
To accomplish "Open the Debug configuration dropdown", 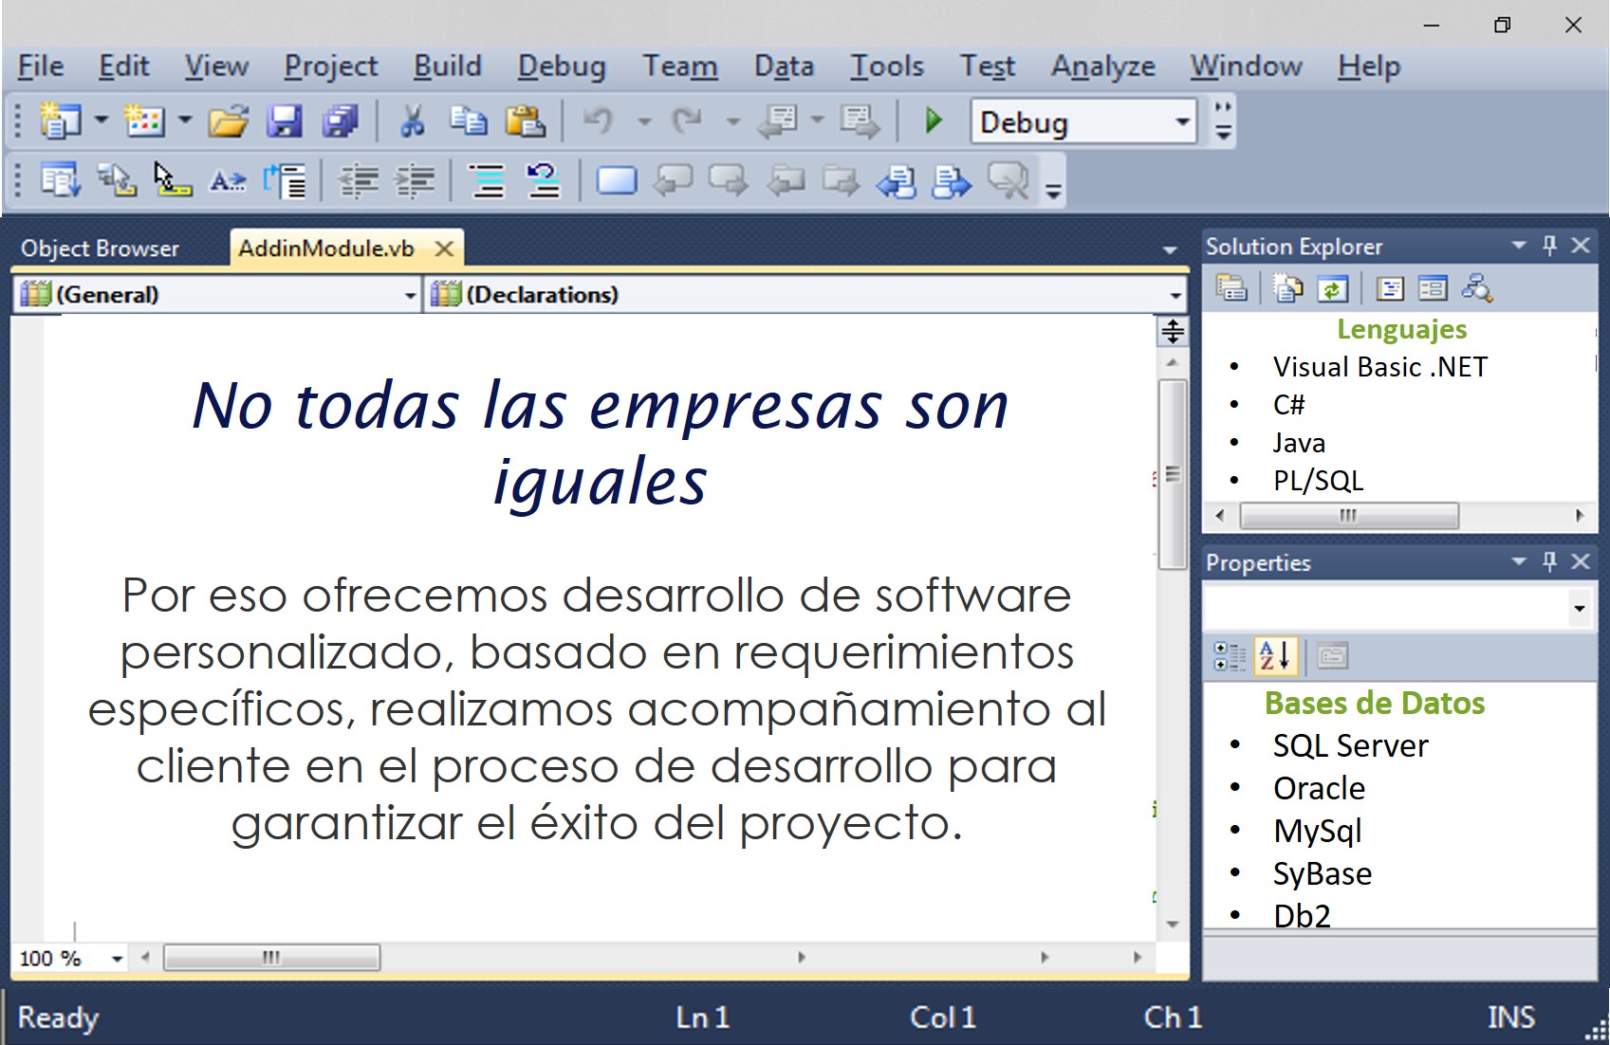I will coord(1182,122).
